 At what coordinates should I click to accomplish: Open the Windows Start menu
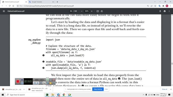click(3, 95)
